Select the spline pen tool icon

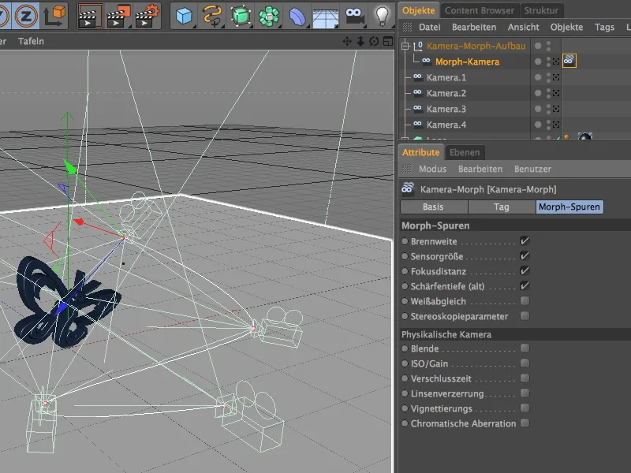coord(212,16)
